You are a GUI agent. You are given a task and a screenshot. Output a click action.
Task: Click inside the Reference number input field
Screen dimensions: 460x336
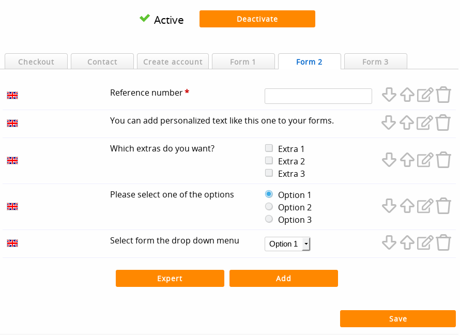pyautogui.click(x=318, y=96)
